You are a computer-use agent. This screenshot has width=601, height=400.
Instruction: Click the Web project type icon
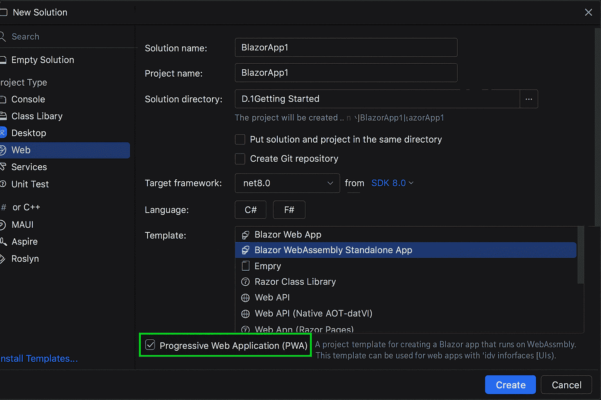pos(3,150)
